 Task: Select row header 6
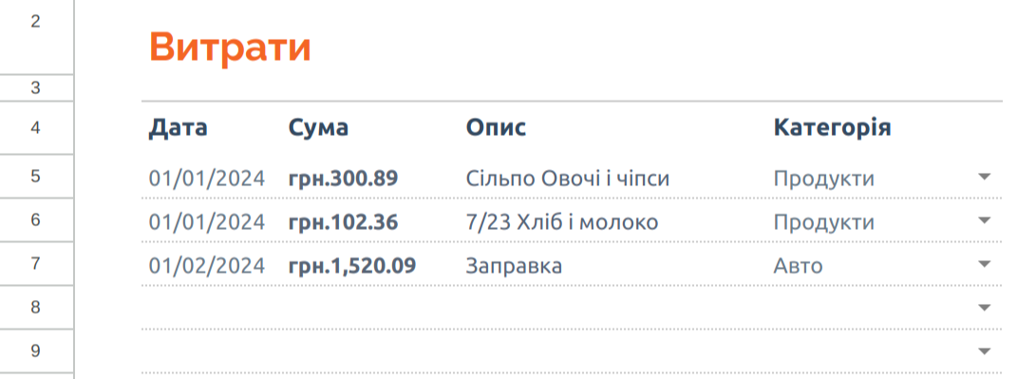tap(36, 220)
